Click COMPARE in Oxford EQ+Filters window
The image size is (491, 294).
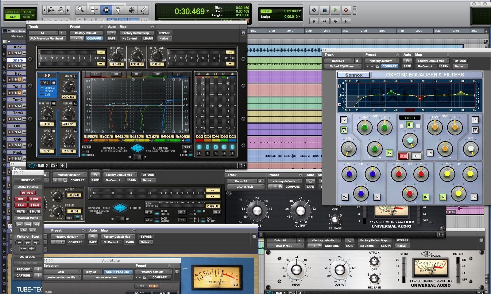389,66
